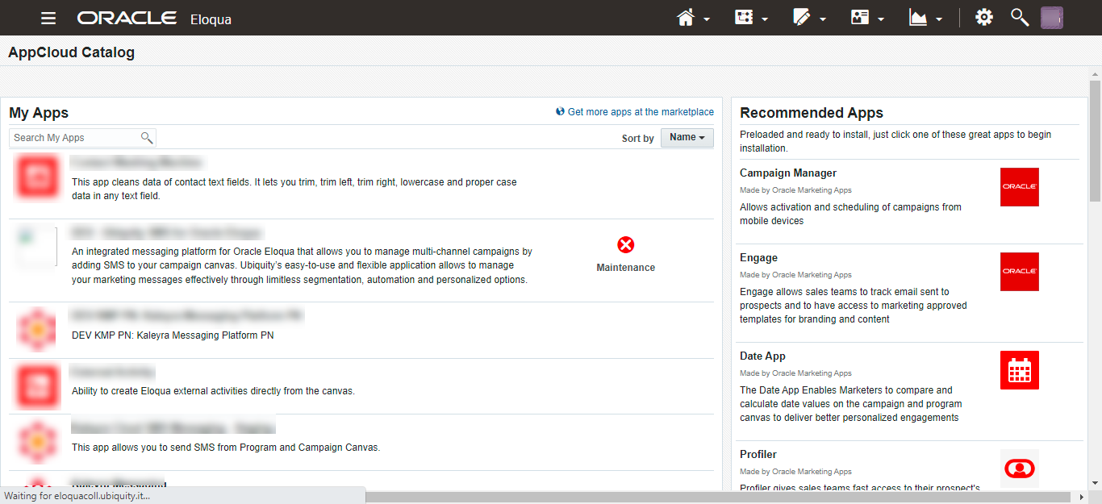Select the Engage recommended app title

coord(758,258)
